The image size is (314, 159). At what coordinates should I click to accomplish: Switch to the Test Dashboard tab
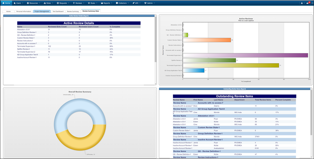click(58, 11)
